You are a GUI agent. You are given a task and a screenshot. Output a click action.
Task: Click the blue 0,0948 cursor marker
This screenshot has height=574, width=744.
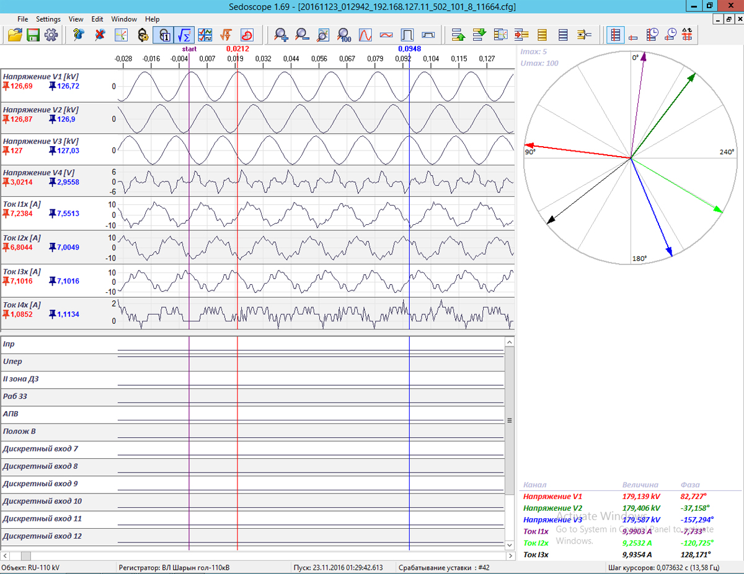coord(409,48)
